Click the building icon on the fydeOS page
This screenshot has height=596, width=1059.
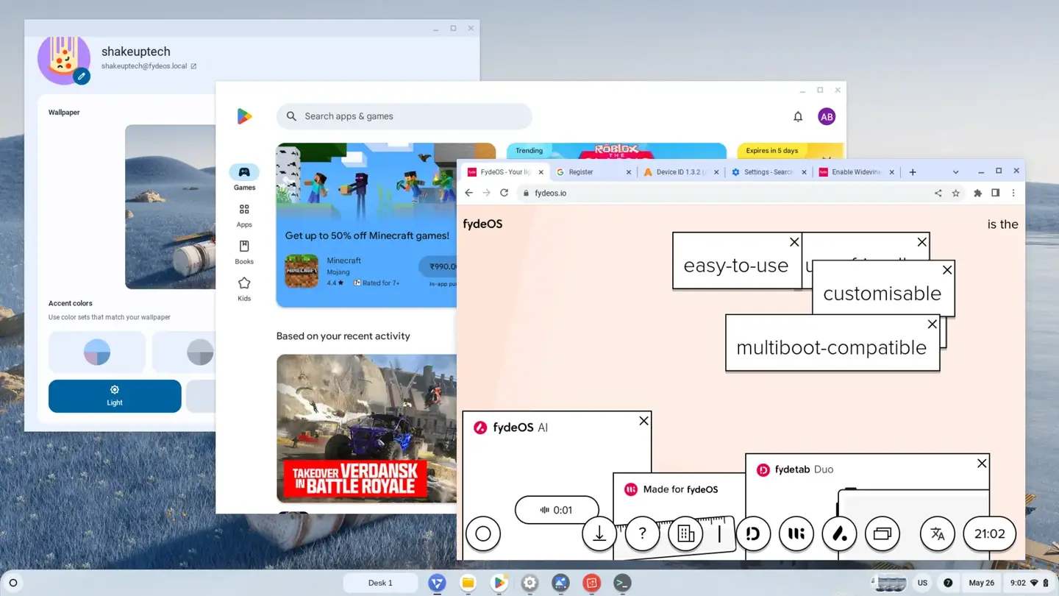685,533
